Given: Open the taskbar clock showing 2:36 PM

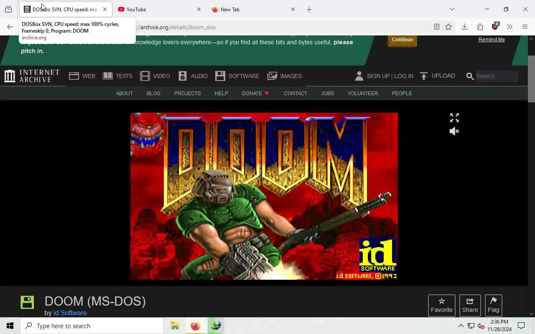Looking at the screenshot, I should click(x=499, y=326).
